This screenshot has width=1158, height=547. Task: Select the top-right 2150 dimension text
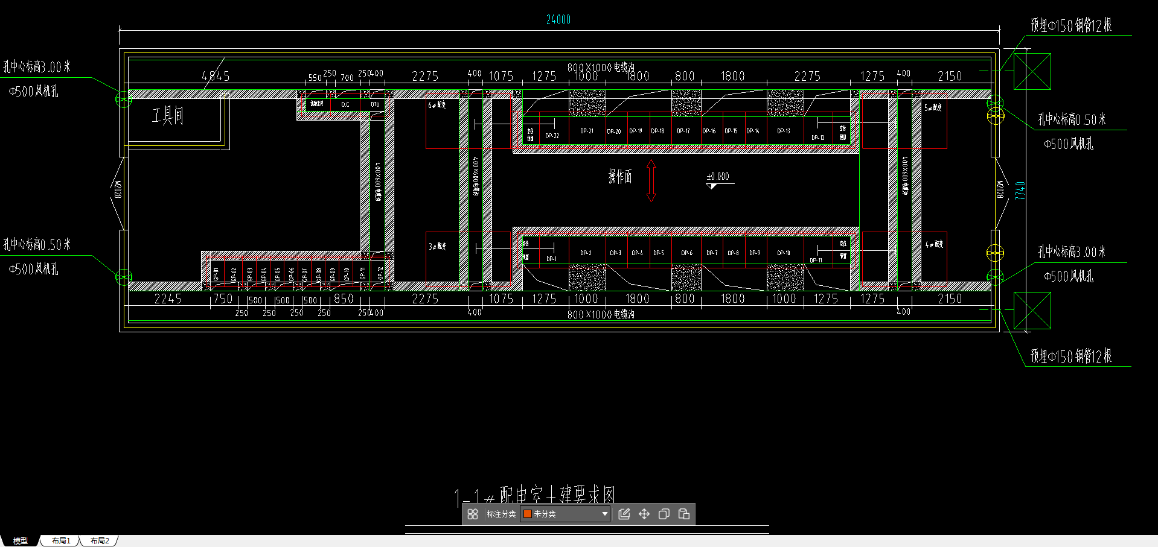950,76
